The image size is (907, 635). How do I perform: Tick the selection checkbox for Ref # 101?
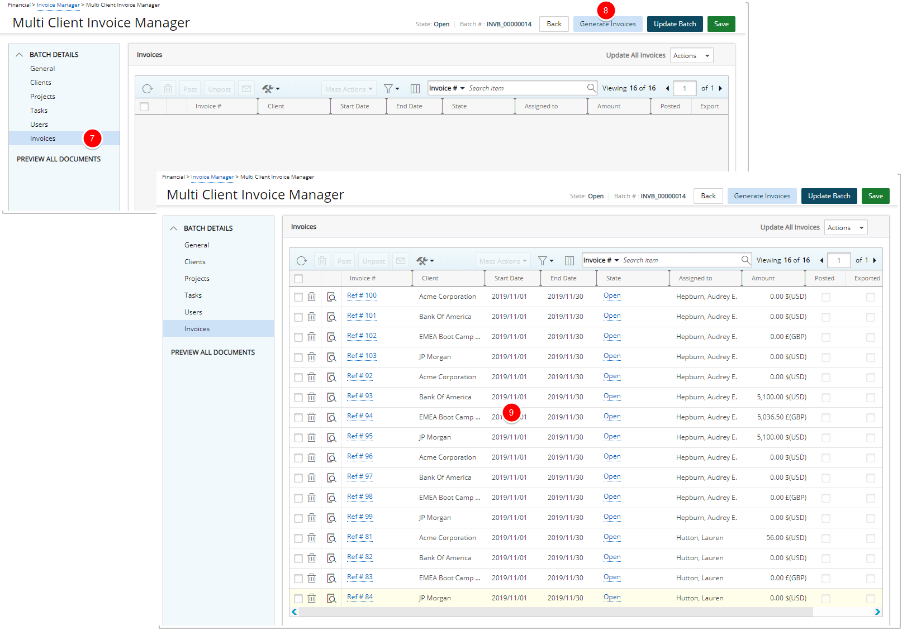(x=298, y=317)
